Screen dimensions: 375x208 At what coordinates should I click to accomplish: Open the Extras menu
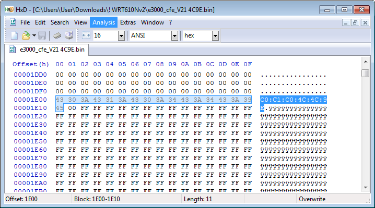pos(128,22)
